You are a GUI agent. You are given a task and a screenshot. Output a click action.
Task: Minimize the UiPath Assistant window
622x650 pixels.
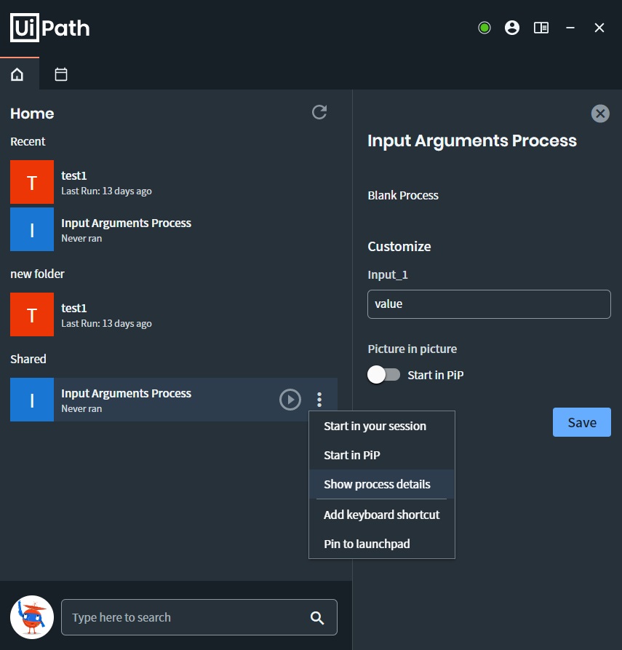click(x=570, y=28)
